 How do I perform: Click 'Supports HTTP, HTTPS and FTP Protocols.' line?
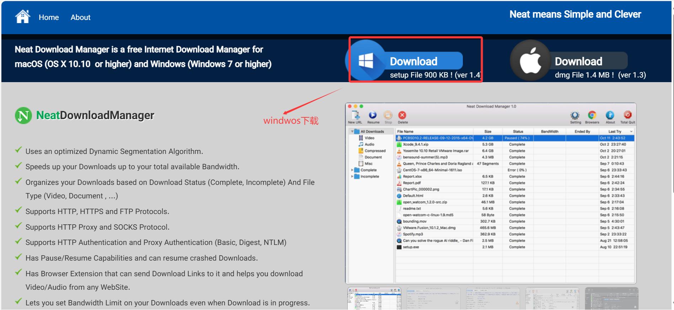coord(97,212)
